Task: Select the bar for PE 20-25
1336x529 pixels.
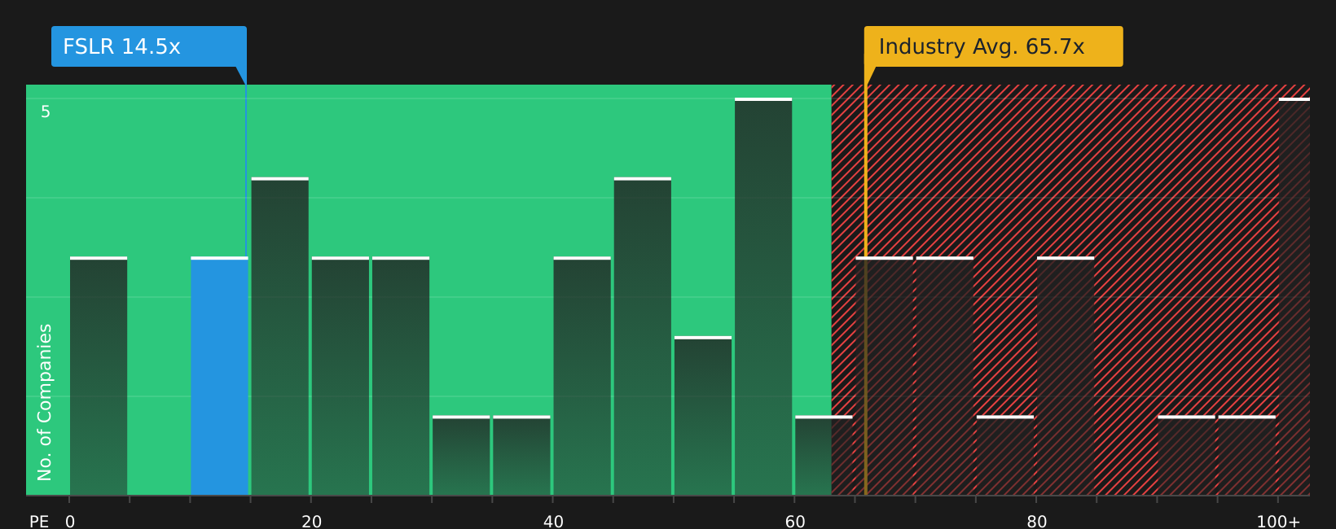Action: 341,376
